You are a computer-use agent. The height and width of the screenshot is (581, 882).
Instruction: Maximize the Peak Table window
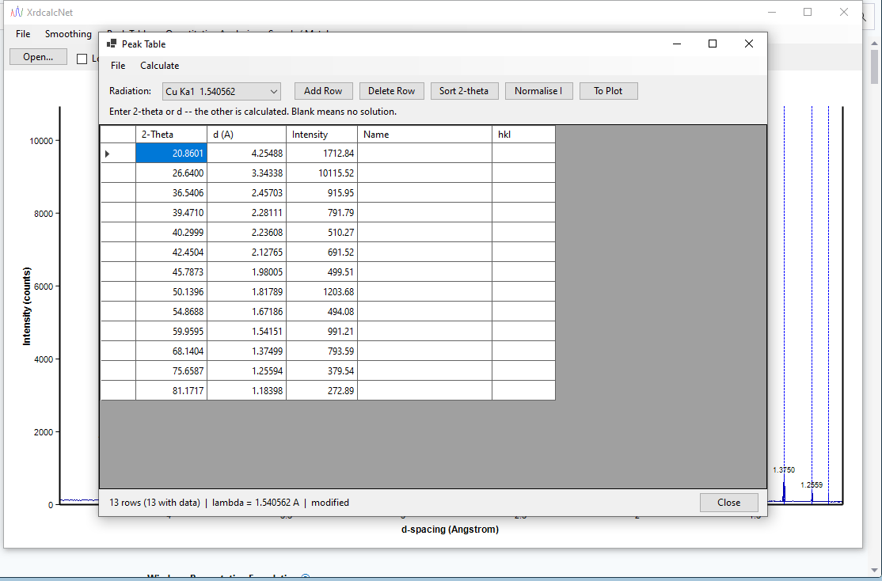tap(712, 44)
